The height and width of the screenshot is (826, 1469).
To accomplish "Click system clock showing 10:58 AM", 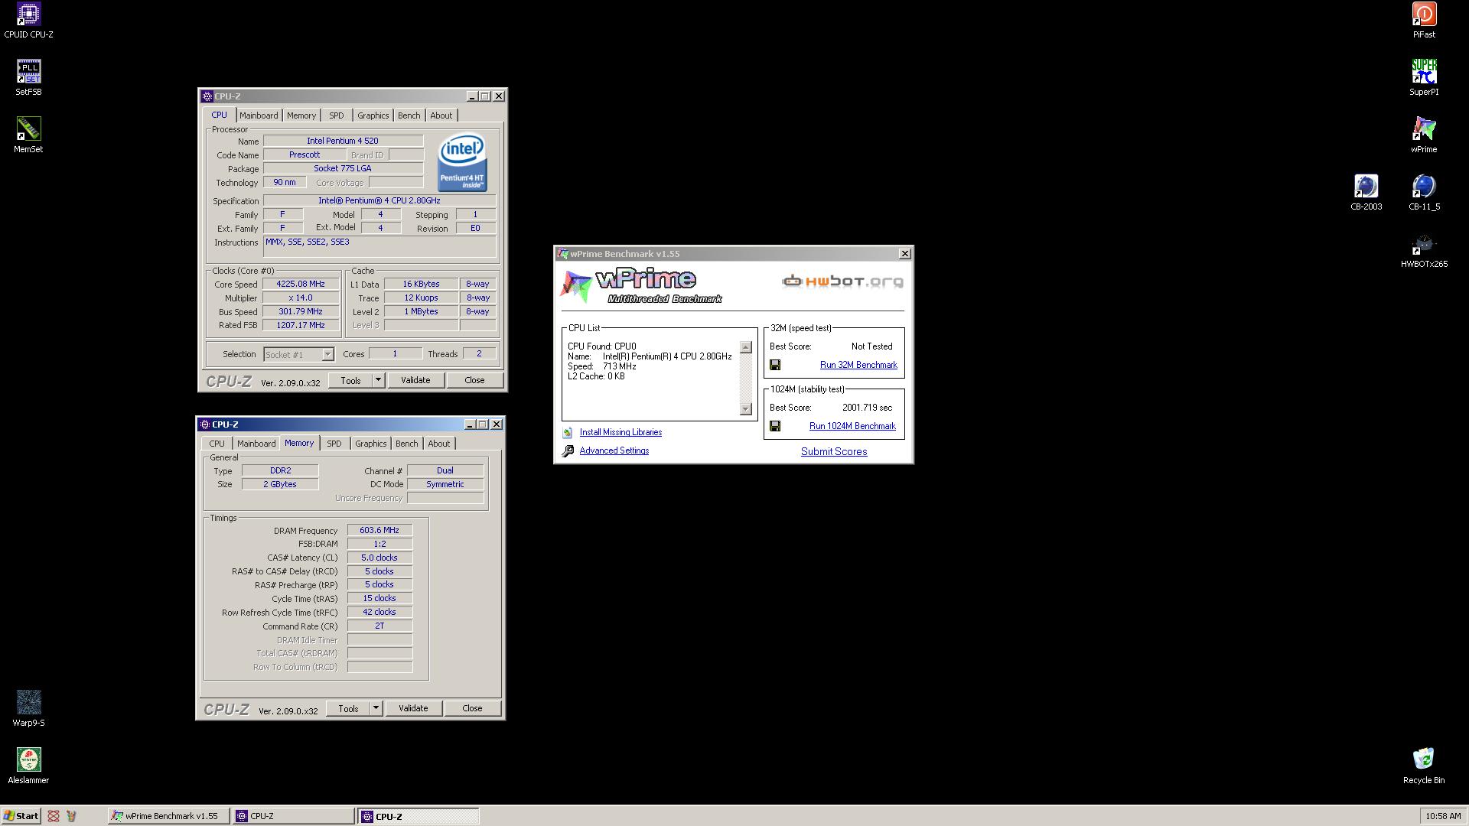I will pos(1443,817).
